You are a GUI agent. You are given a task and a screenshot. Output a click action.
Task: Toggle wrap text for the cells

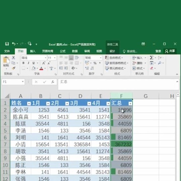[x=77, y=58]
